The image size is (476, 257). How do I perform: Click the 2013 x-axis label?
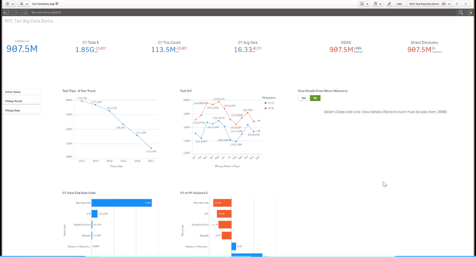[96, 161]
